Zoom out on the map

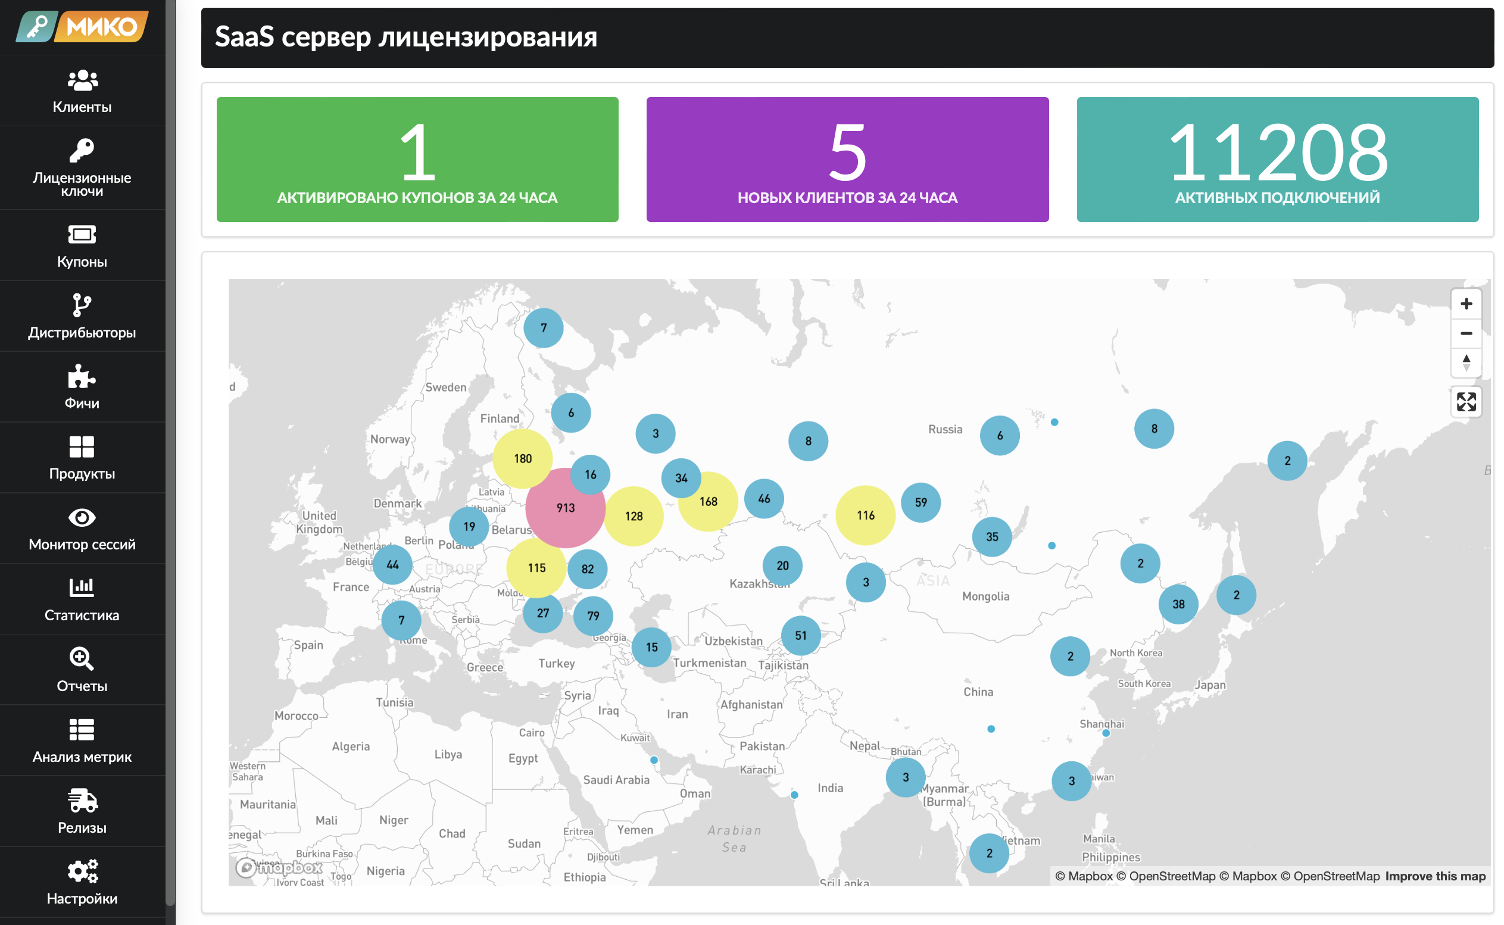[1466, 333]
